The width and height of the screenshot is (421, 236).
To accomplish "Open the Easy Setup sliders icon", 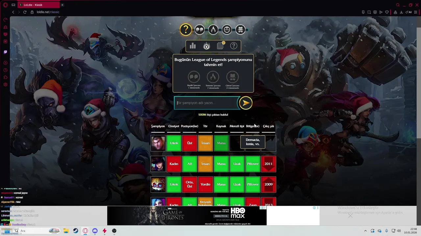I will click(416, 12).
